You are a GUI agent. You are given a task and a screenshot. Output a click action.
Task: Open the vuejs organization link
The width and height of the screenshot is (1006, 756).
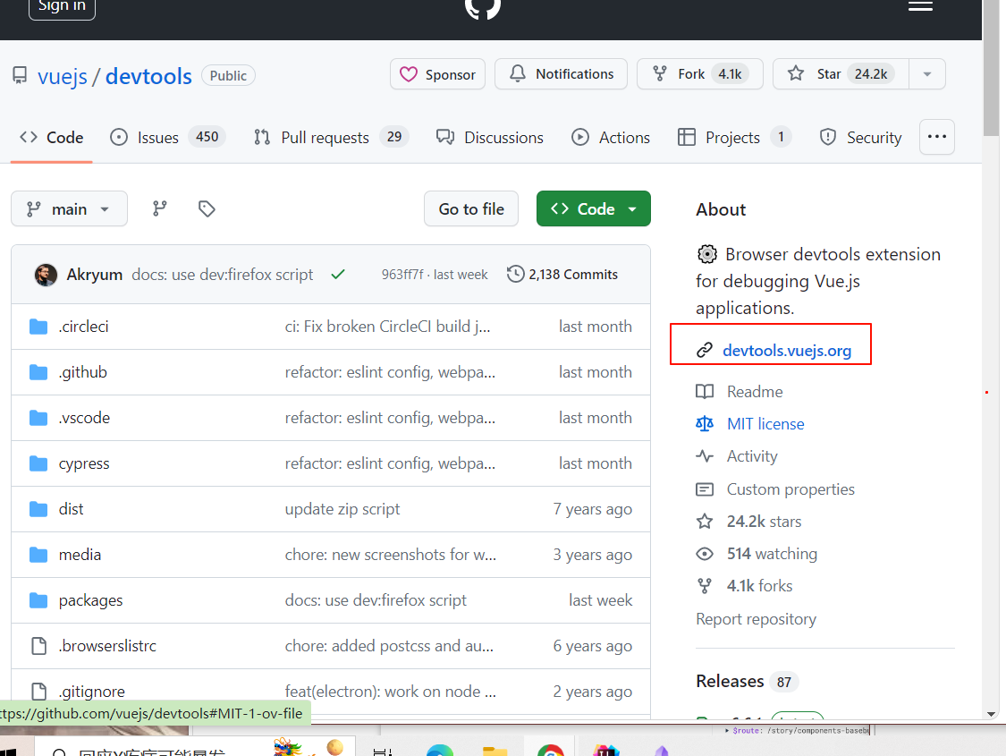click(63, 76)
